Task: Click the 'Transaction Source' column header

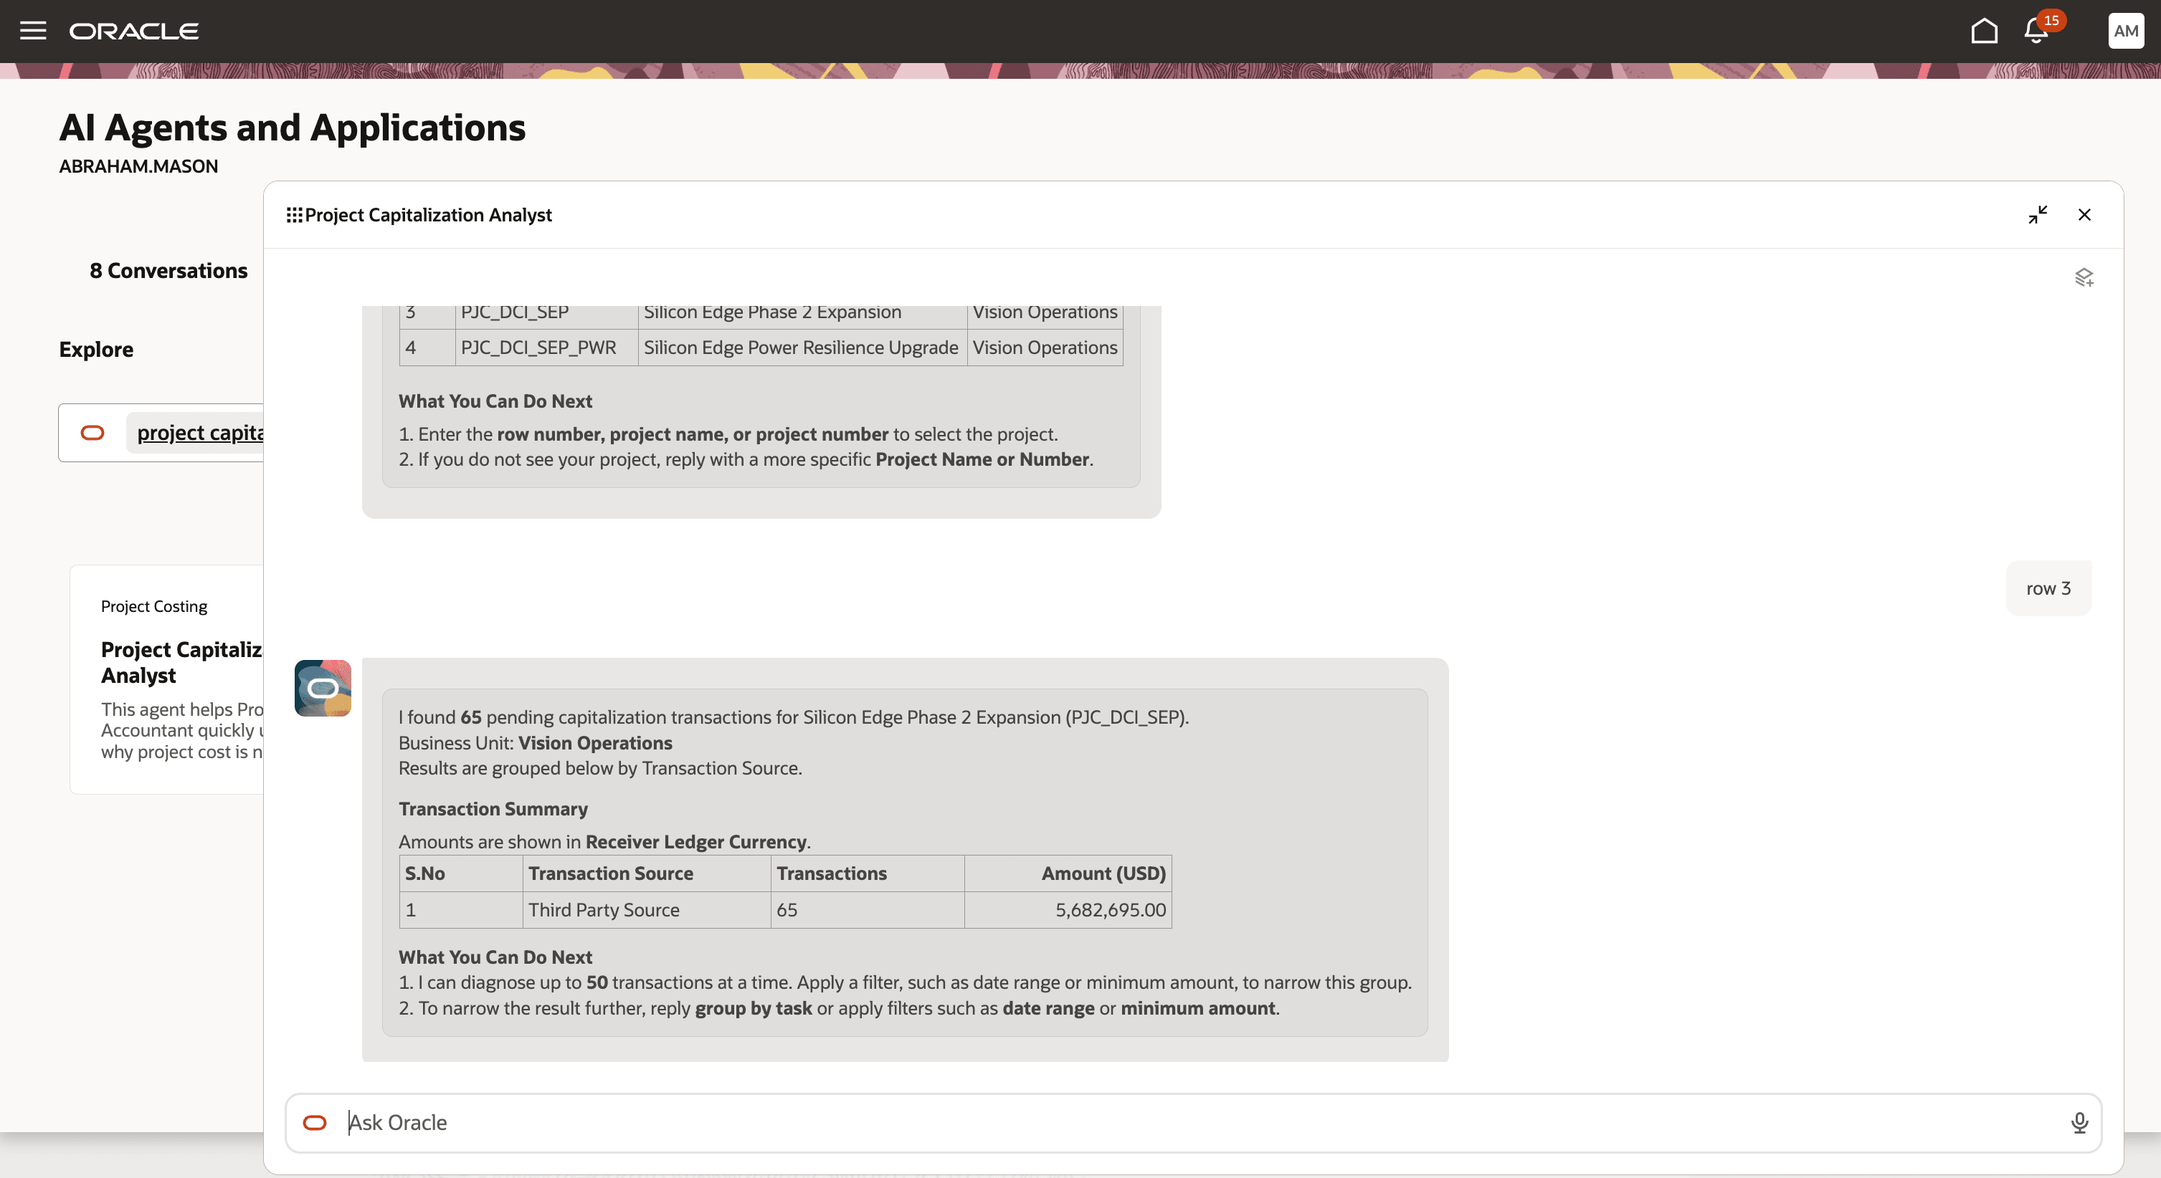Action: tap(647, 873)
